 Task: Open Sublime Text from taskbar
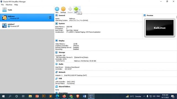tap(51, 96)
